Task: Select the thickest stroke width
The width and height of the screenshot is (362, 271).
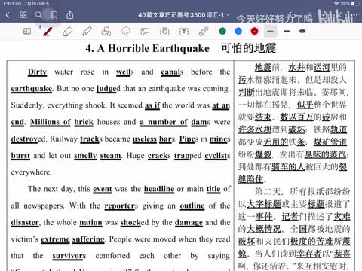Action: [x=302, y=32]
